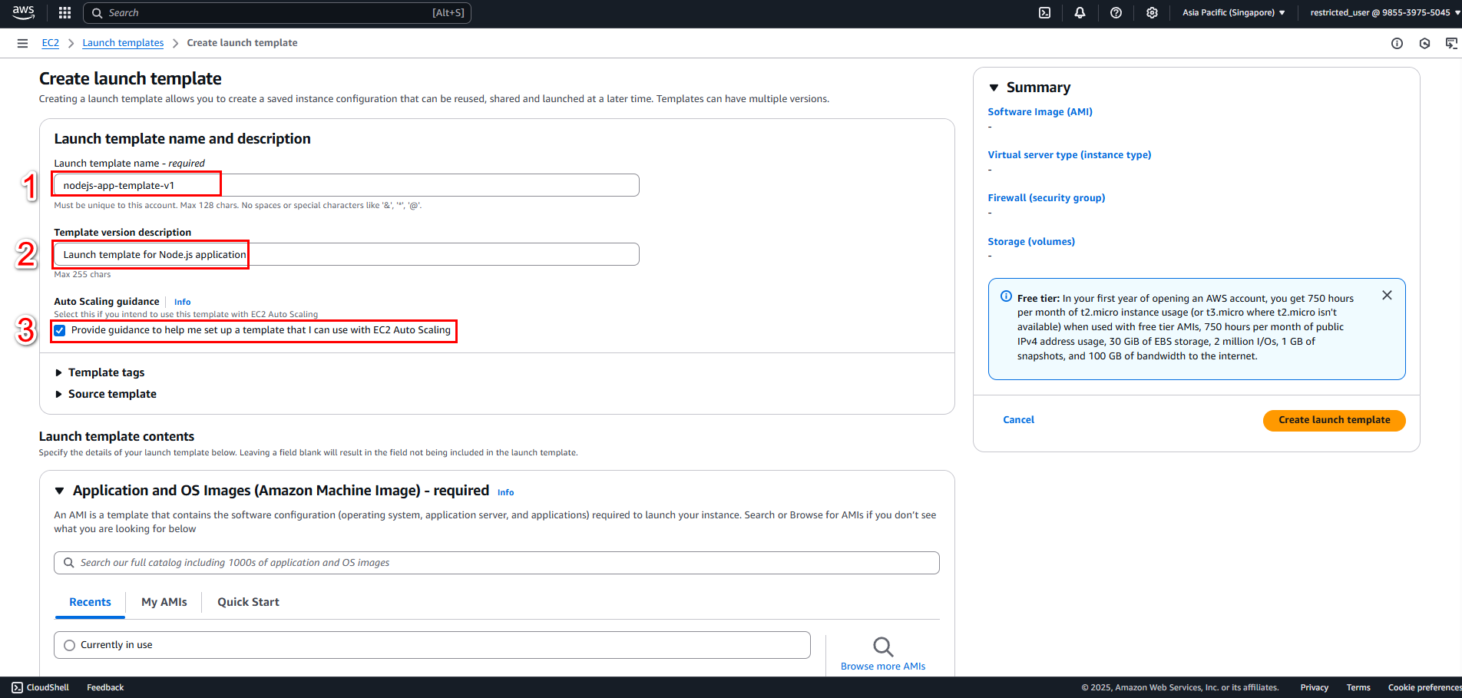
Task: Open the CloudShell icon in the top bar
Action: [1044, 12]
